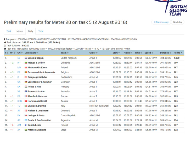Click the Turnpoints map marker icon
191x144 pixels.
[5, 39]
